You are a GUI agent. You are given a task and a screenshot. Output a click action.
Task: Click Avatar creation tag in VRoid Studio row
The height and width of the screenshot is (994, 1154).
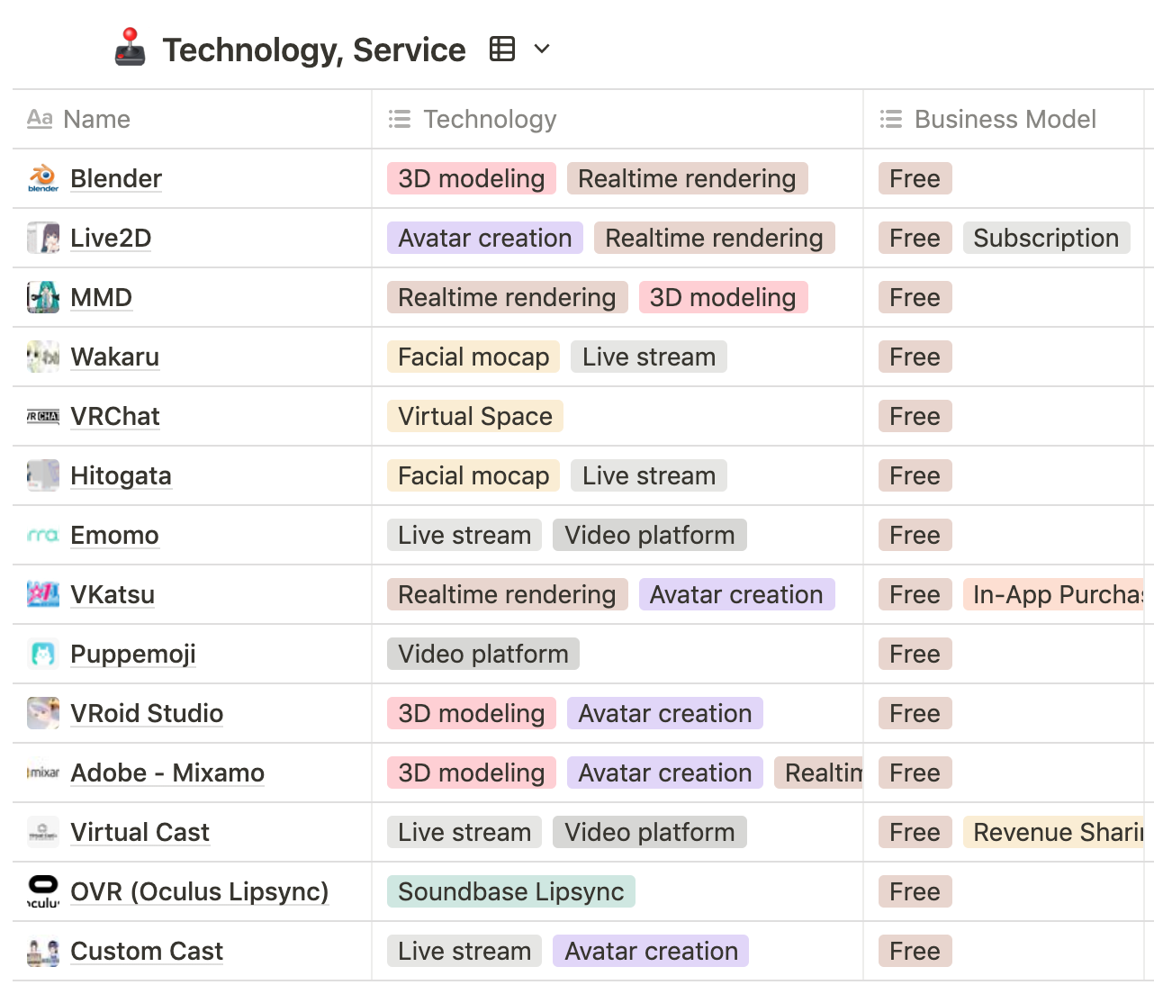click(x=665, y=713)
